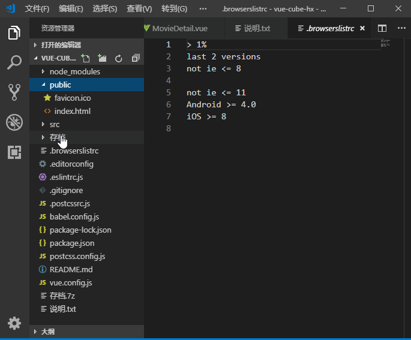The image size is (411, 340).
Task: Open .browserslistrc in the explorer
Action: (86, 151)
